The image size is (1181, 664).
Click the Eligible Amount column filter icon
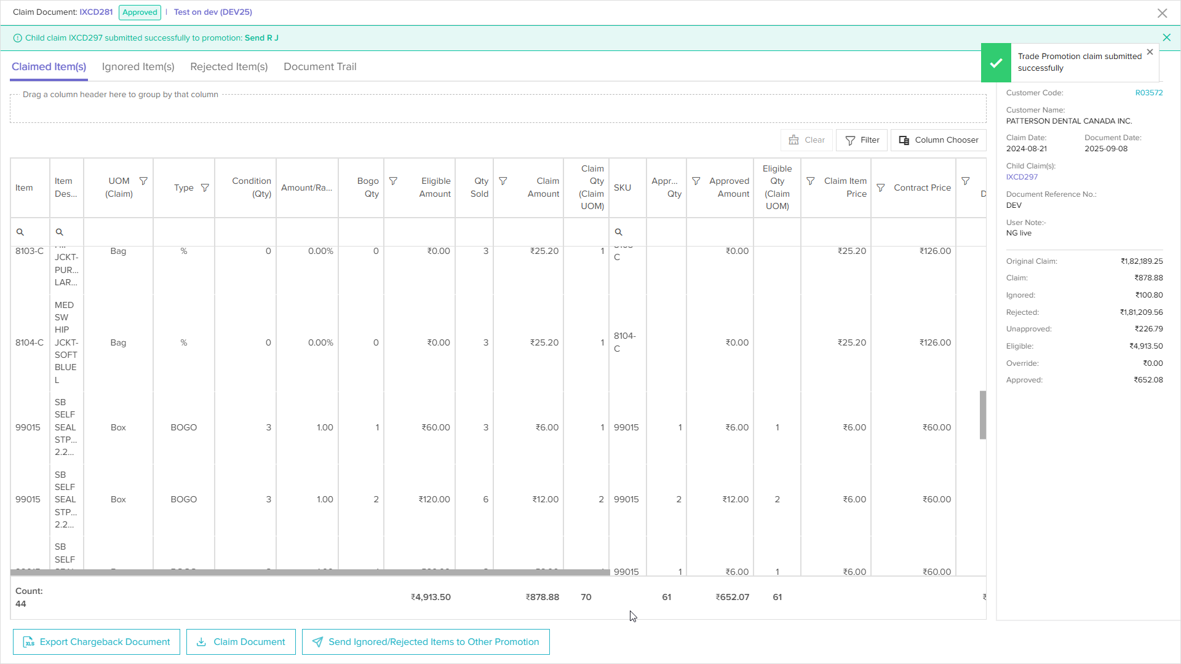pyautogui.click(x=393, y=181)
